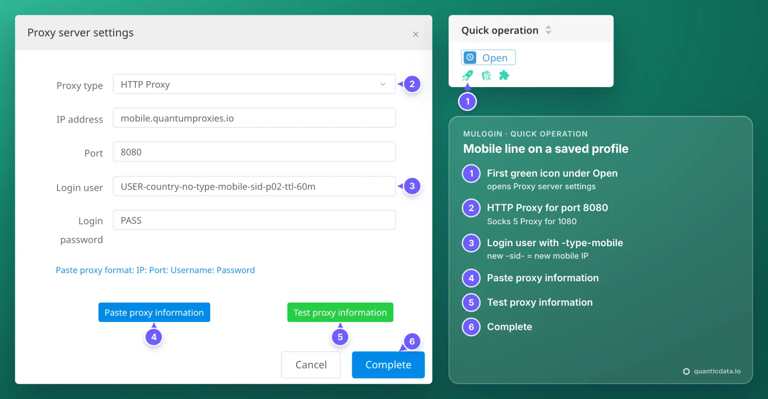
Task: Click the Test proxy information button
Action: pos(340,312)
